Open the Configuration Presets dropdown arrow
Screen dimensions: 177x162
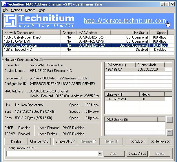100,154
